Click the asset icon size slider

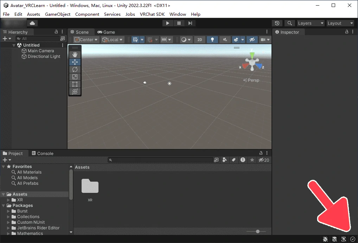258,231
